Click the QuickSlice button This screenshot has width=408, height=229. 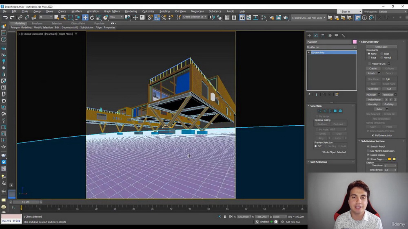(373, 89)
